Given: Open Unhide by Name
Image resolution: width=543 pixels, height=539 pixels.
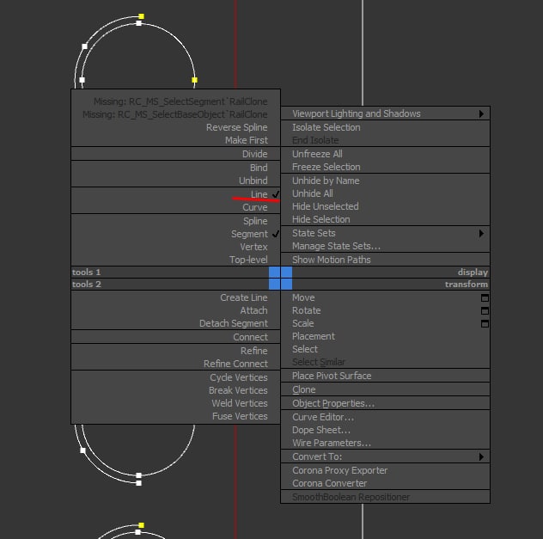Looking at the screenshot, I should coord(326,181).
